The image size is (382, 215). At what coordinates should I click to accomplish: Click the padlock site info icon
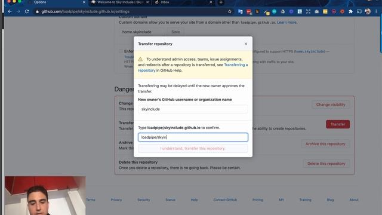37,11
